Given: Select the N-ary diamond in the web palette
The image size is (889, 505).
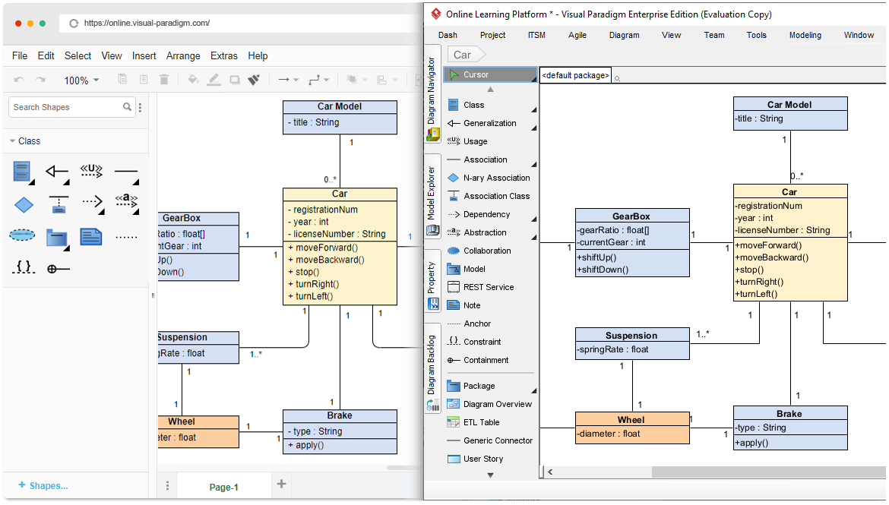Looking at the screenshot, I should [x=24, y=204].
